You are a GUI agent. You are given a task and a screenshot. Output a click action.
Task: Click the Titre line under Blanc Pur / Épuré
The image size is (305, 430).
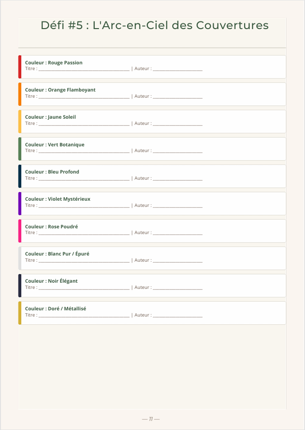84,260
